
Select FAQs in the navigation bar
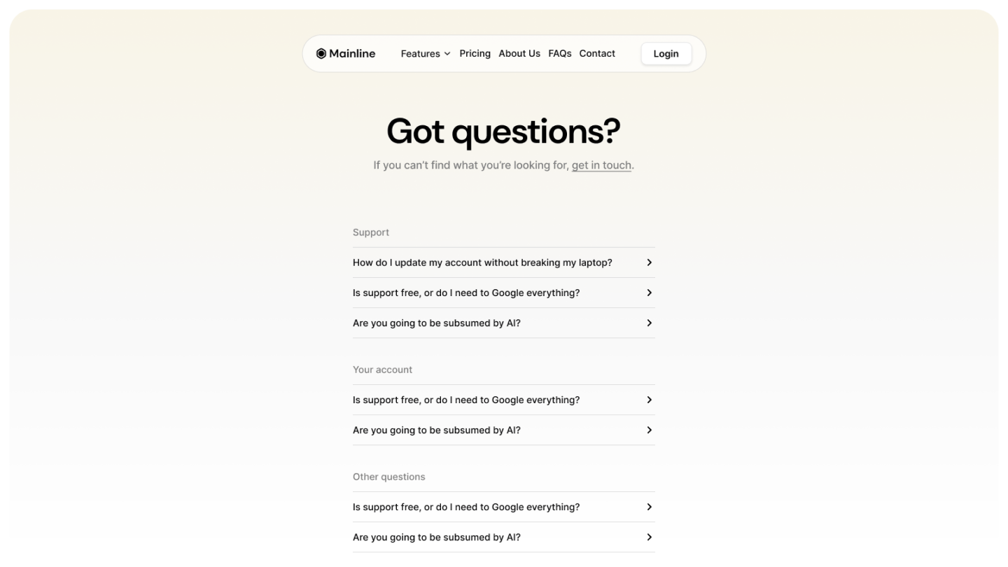coord(560,54)
